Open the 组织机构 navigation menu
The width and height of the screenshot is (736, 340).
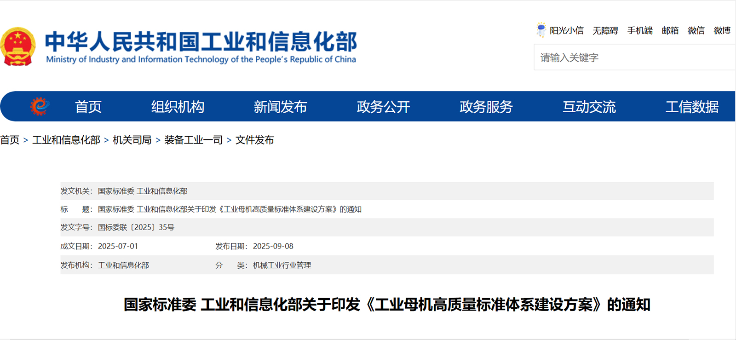click(x=178, y=107)
